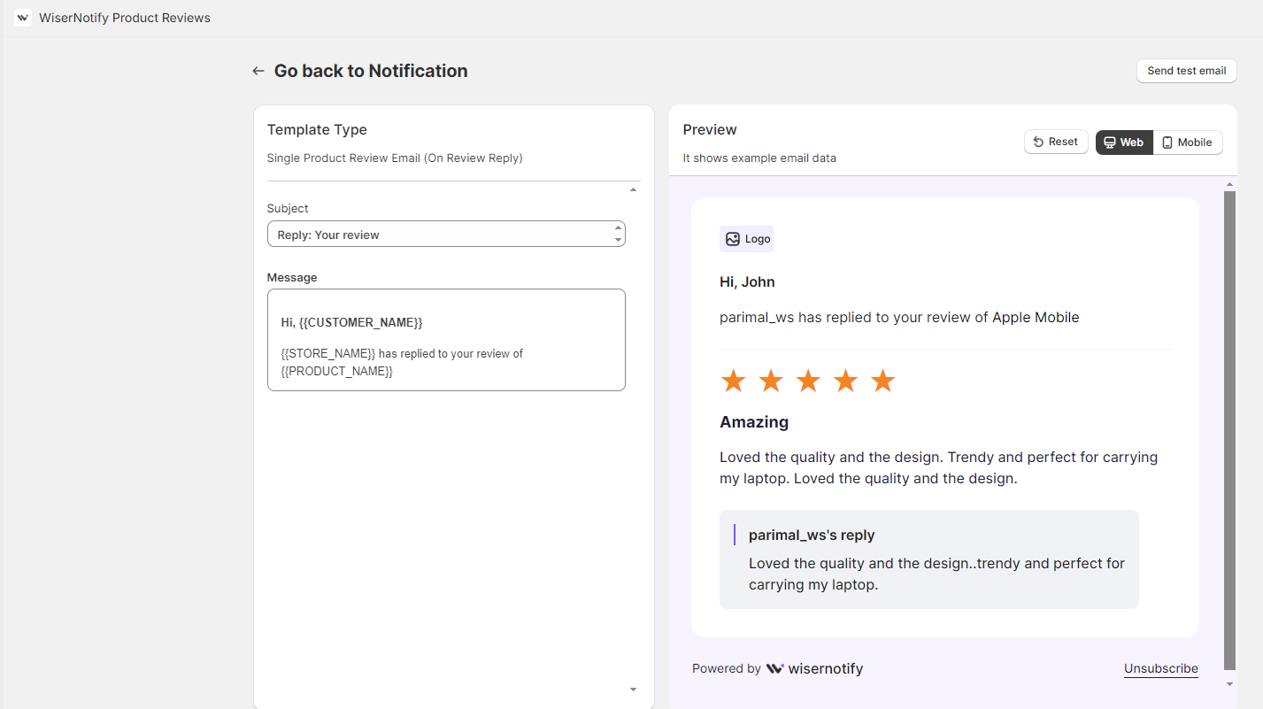The image size is (1263, 709).
Task: Click the Subject field's up arrow
Action: 617,228
